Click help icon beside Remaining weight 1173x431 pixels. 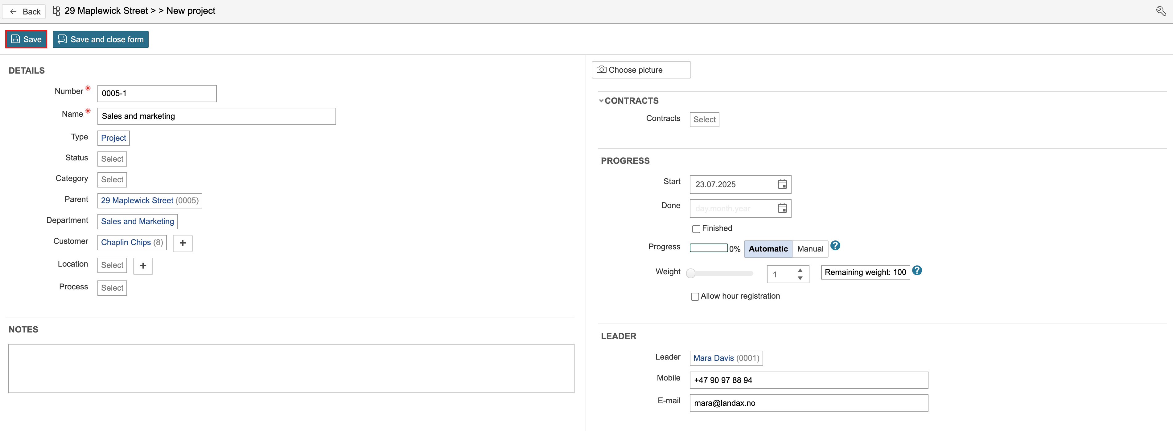(x=917, y=271)
